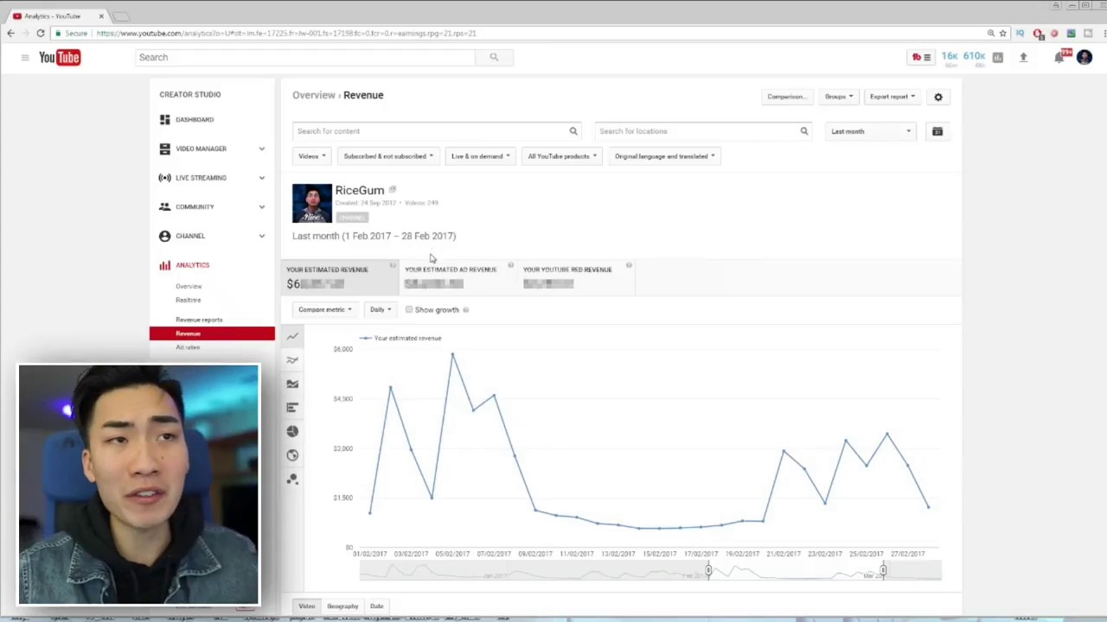
Task: Open the TubeBuddy menu icon
Action: tap(922, 58)
